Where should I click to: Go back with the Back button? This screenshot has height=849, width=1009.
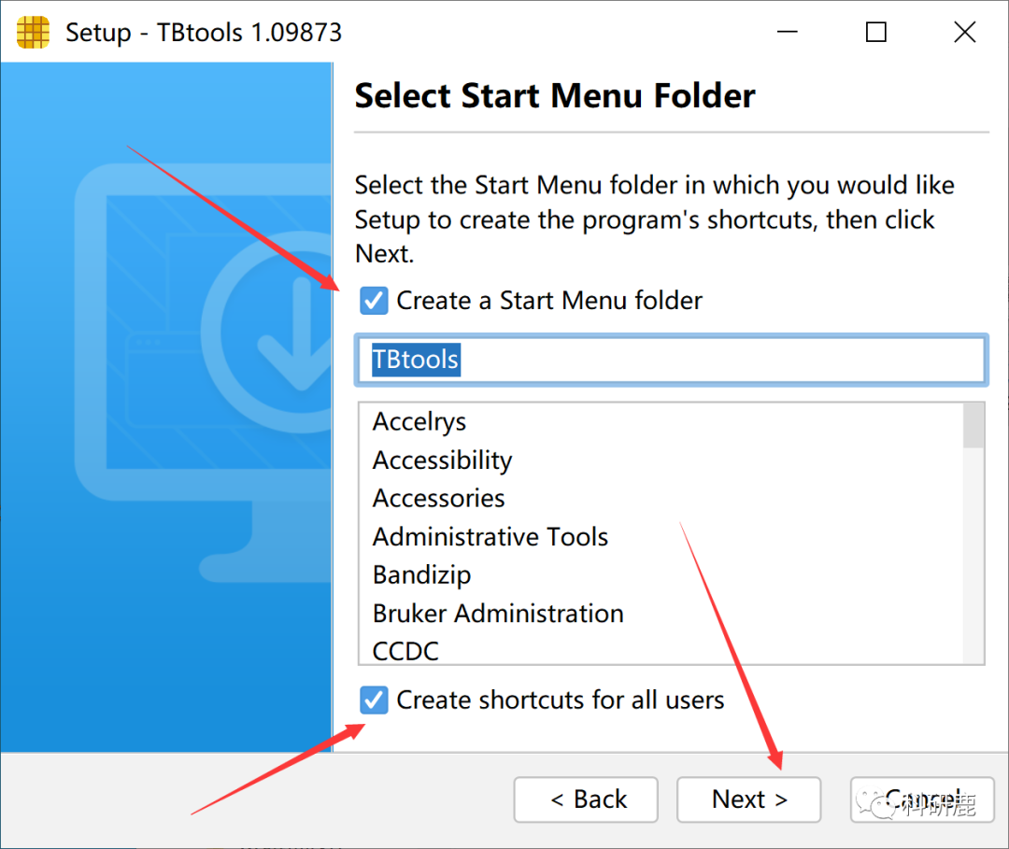click(586, 799)
